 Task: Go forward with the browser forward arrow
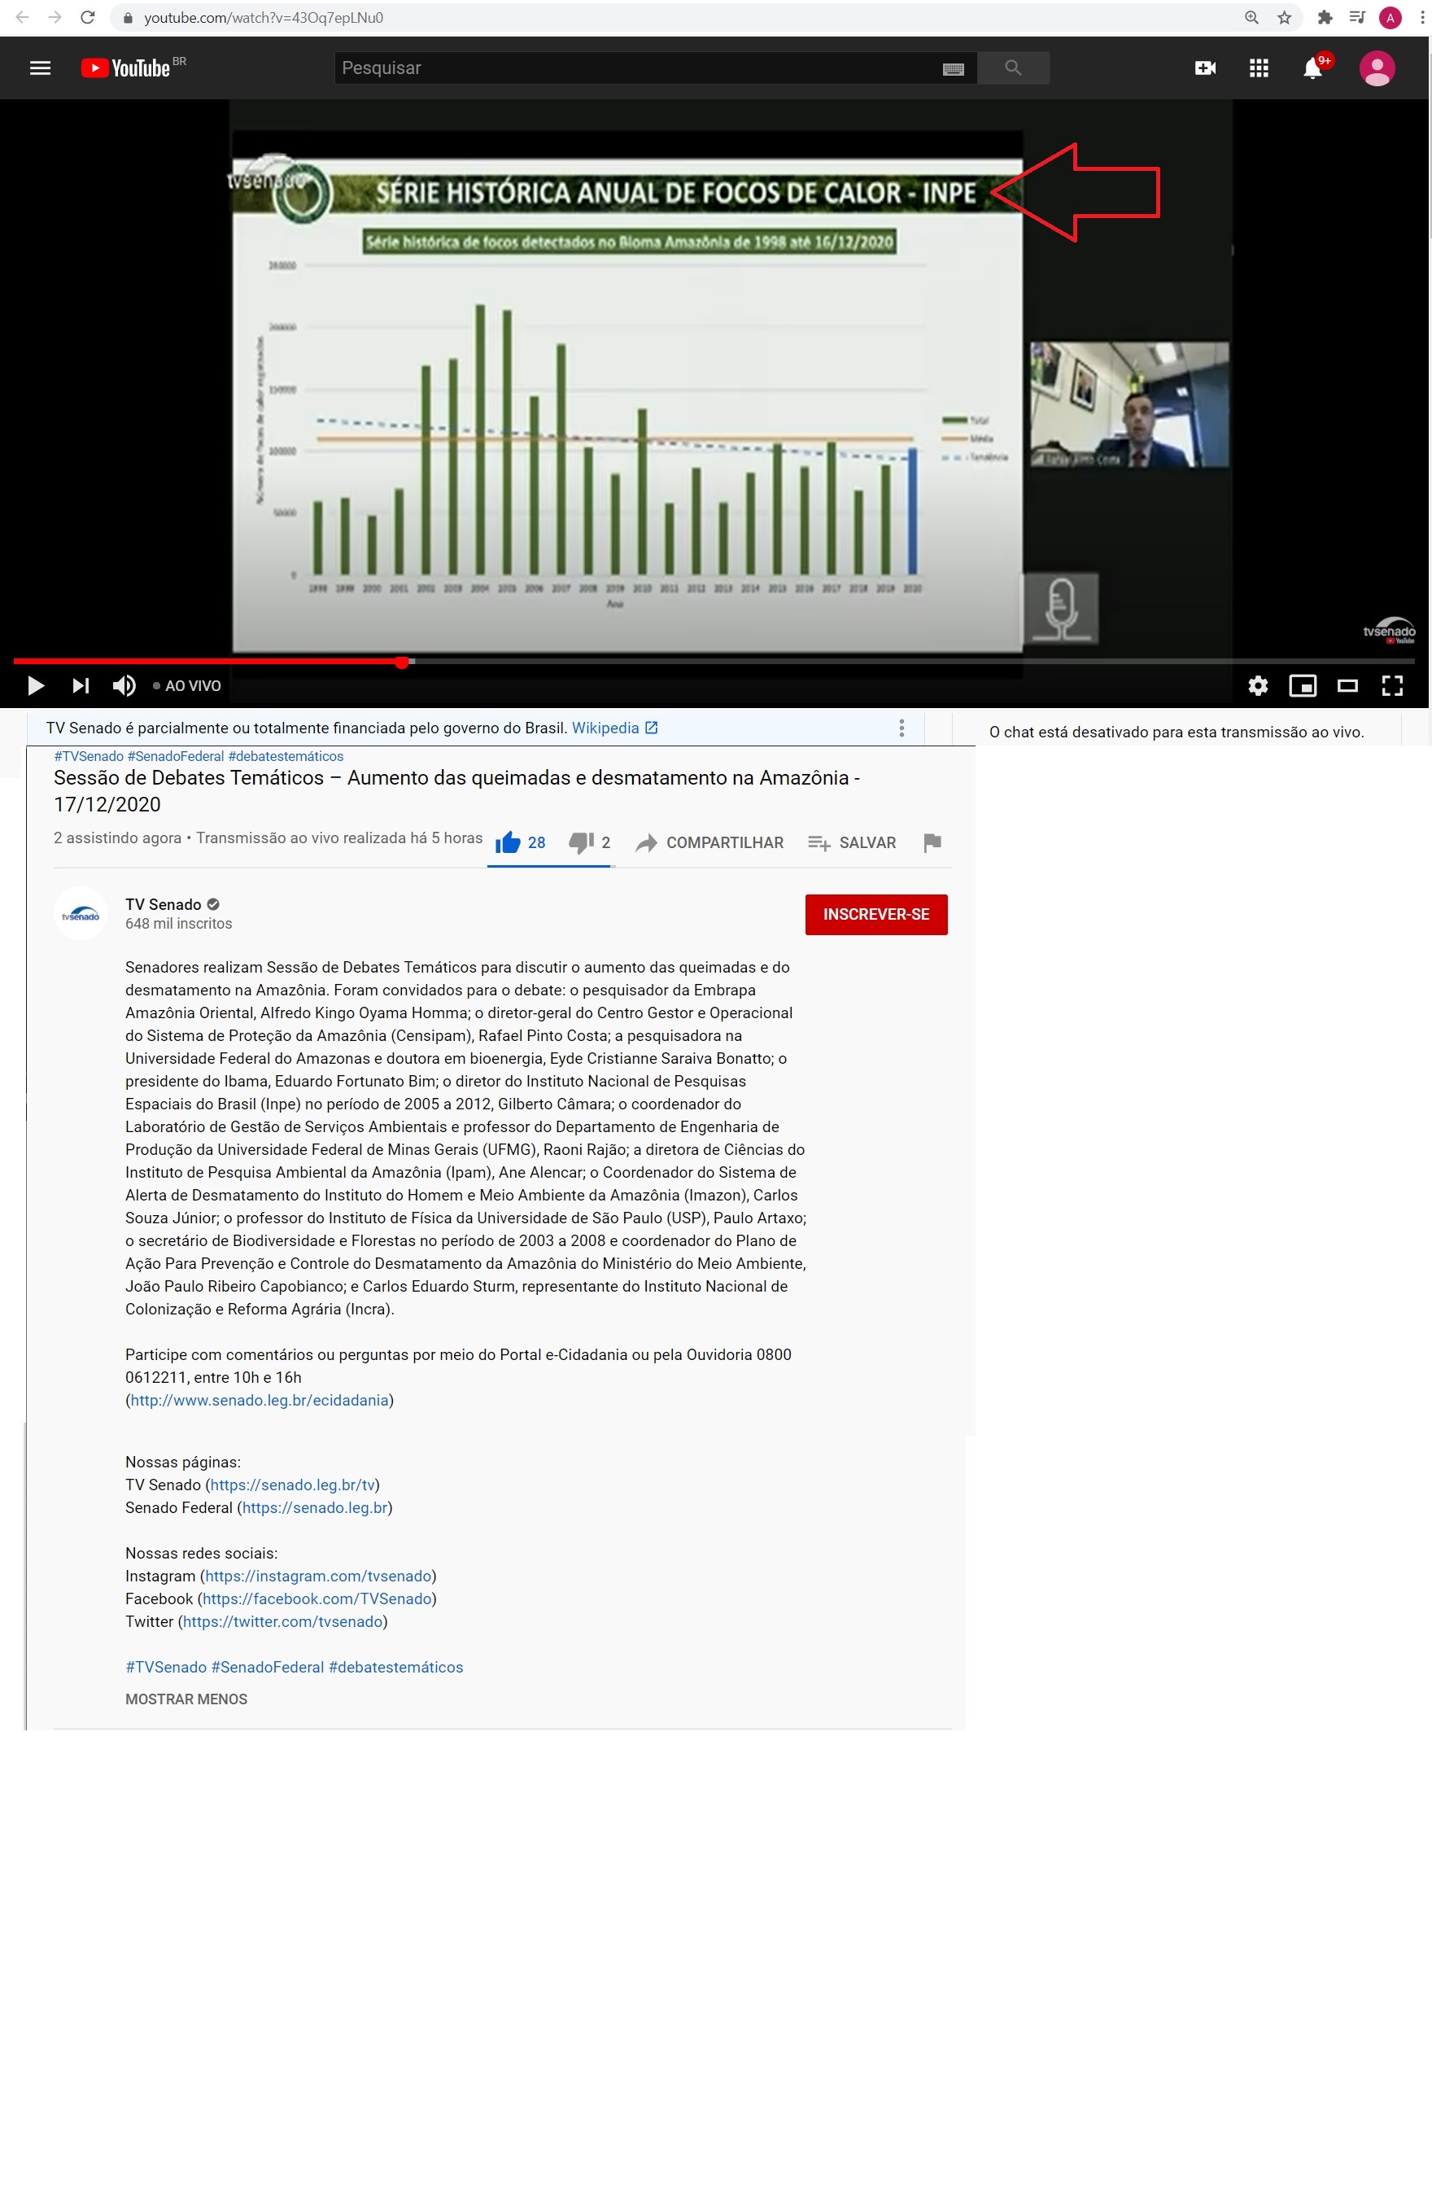click(55, 16)
